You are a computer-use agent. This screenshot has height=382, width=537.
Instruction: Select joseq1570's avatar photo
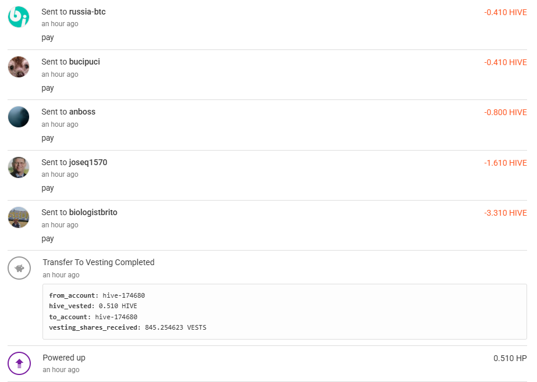[x=19, y=167]
